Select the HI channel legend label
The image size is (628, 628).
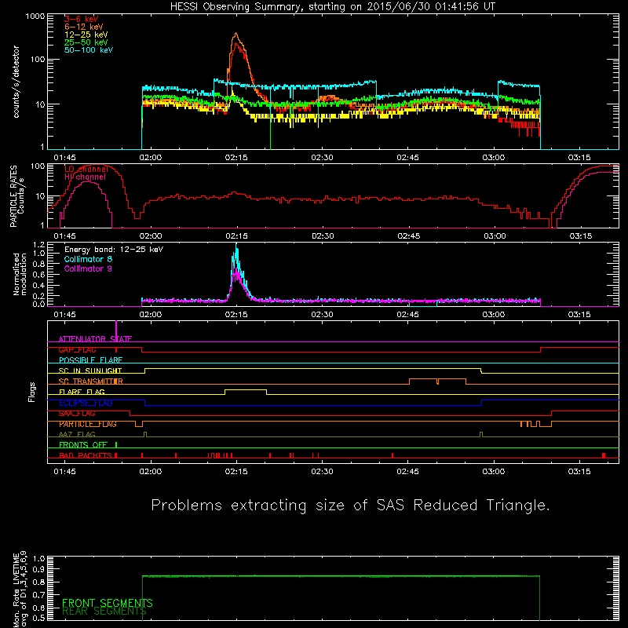click(x=85, y=177)
